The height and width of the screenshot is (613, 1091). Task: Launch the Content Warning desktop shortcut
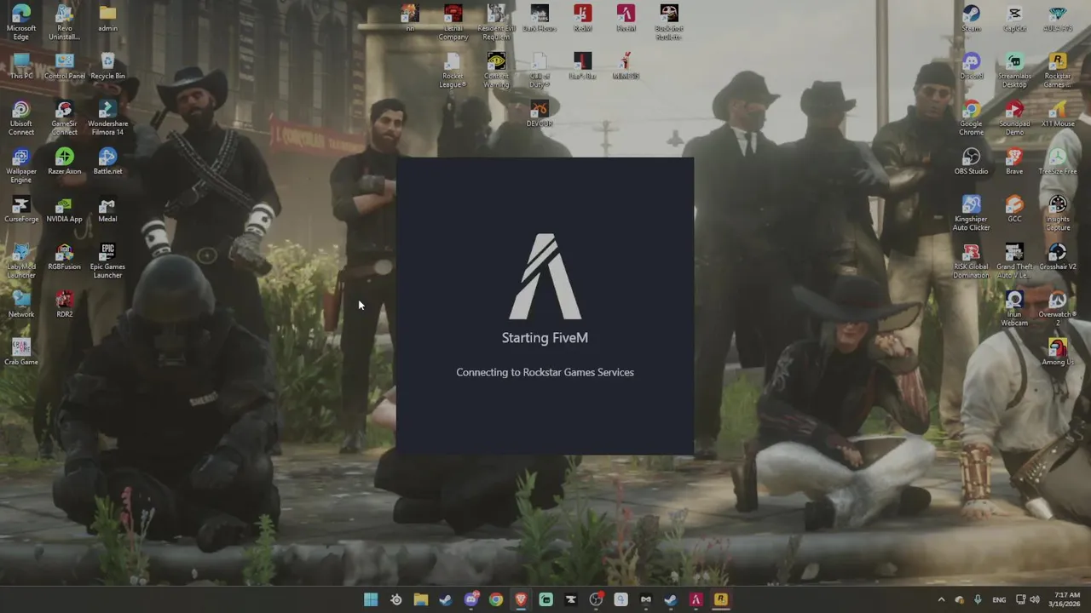(496, 70)
